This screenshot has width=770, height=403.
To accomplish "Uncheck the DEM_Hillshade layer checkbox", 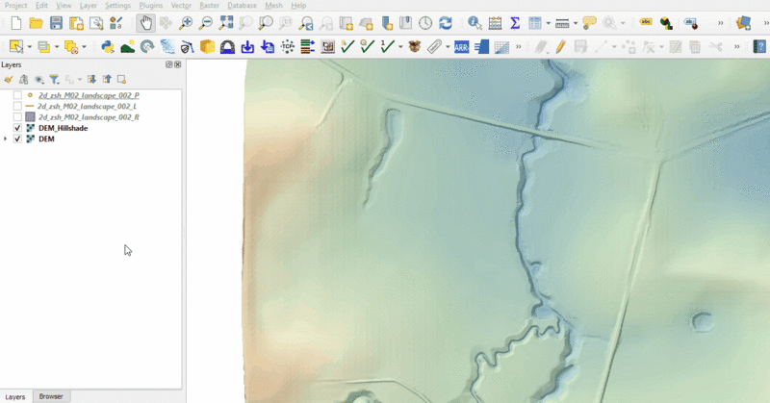I will (17, 128).
